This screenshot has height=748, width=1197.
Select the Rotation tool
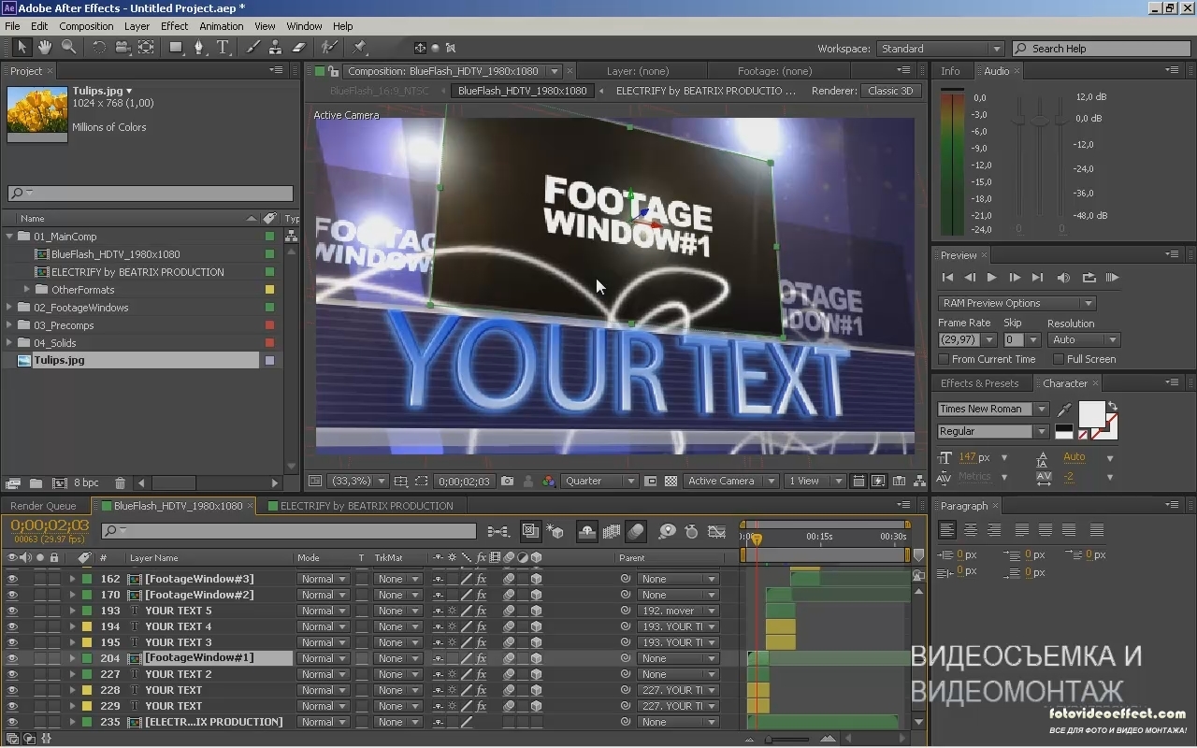tap(98, 48)
